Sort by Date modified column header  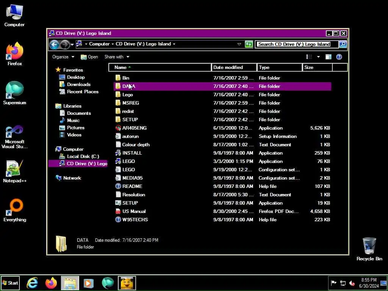(x=234, y=67)
